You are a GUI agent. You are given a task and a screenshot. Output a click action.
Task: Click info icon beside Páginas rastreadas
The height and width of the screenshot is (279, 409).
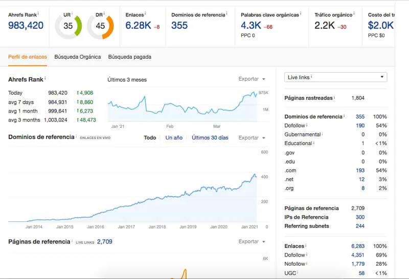click(334, 97)
